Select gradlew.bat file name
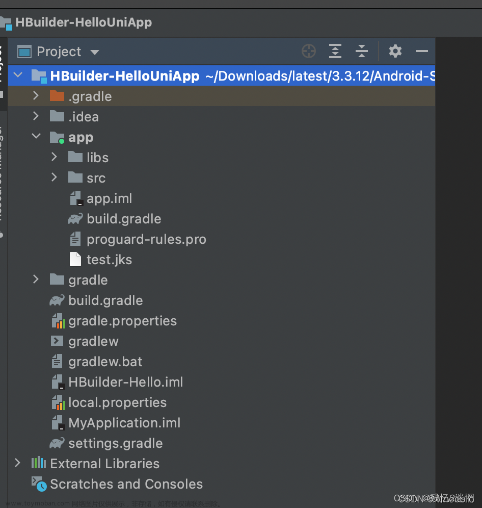Image resolution: width=482 pixels, height=508 pixels. click(x=105, y=362)
